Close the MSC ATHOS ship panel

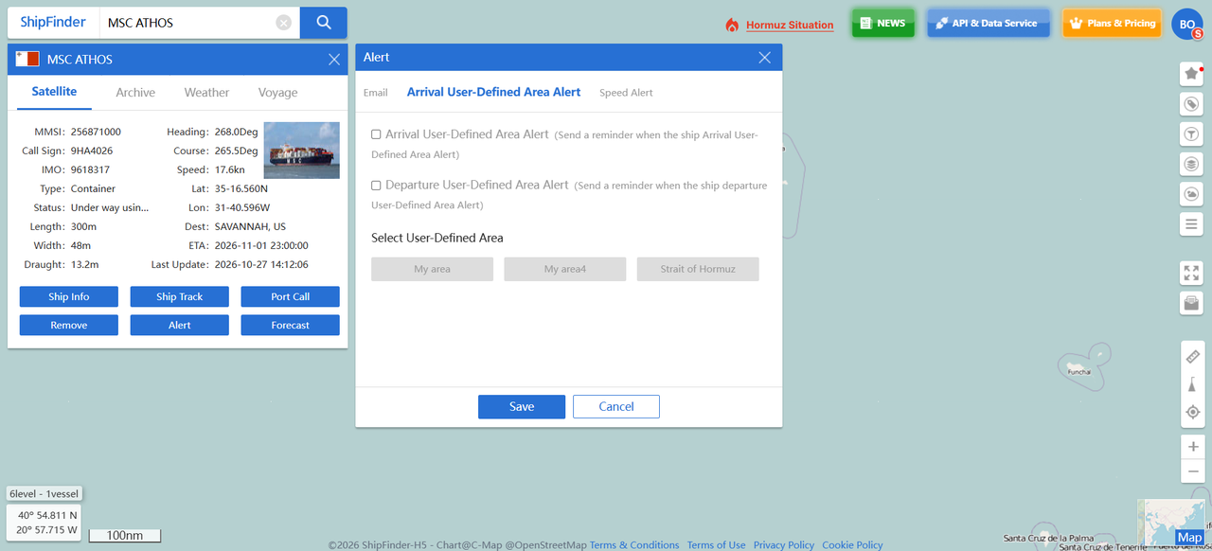coord(334,60)
